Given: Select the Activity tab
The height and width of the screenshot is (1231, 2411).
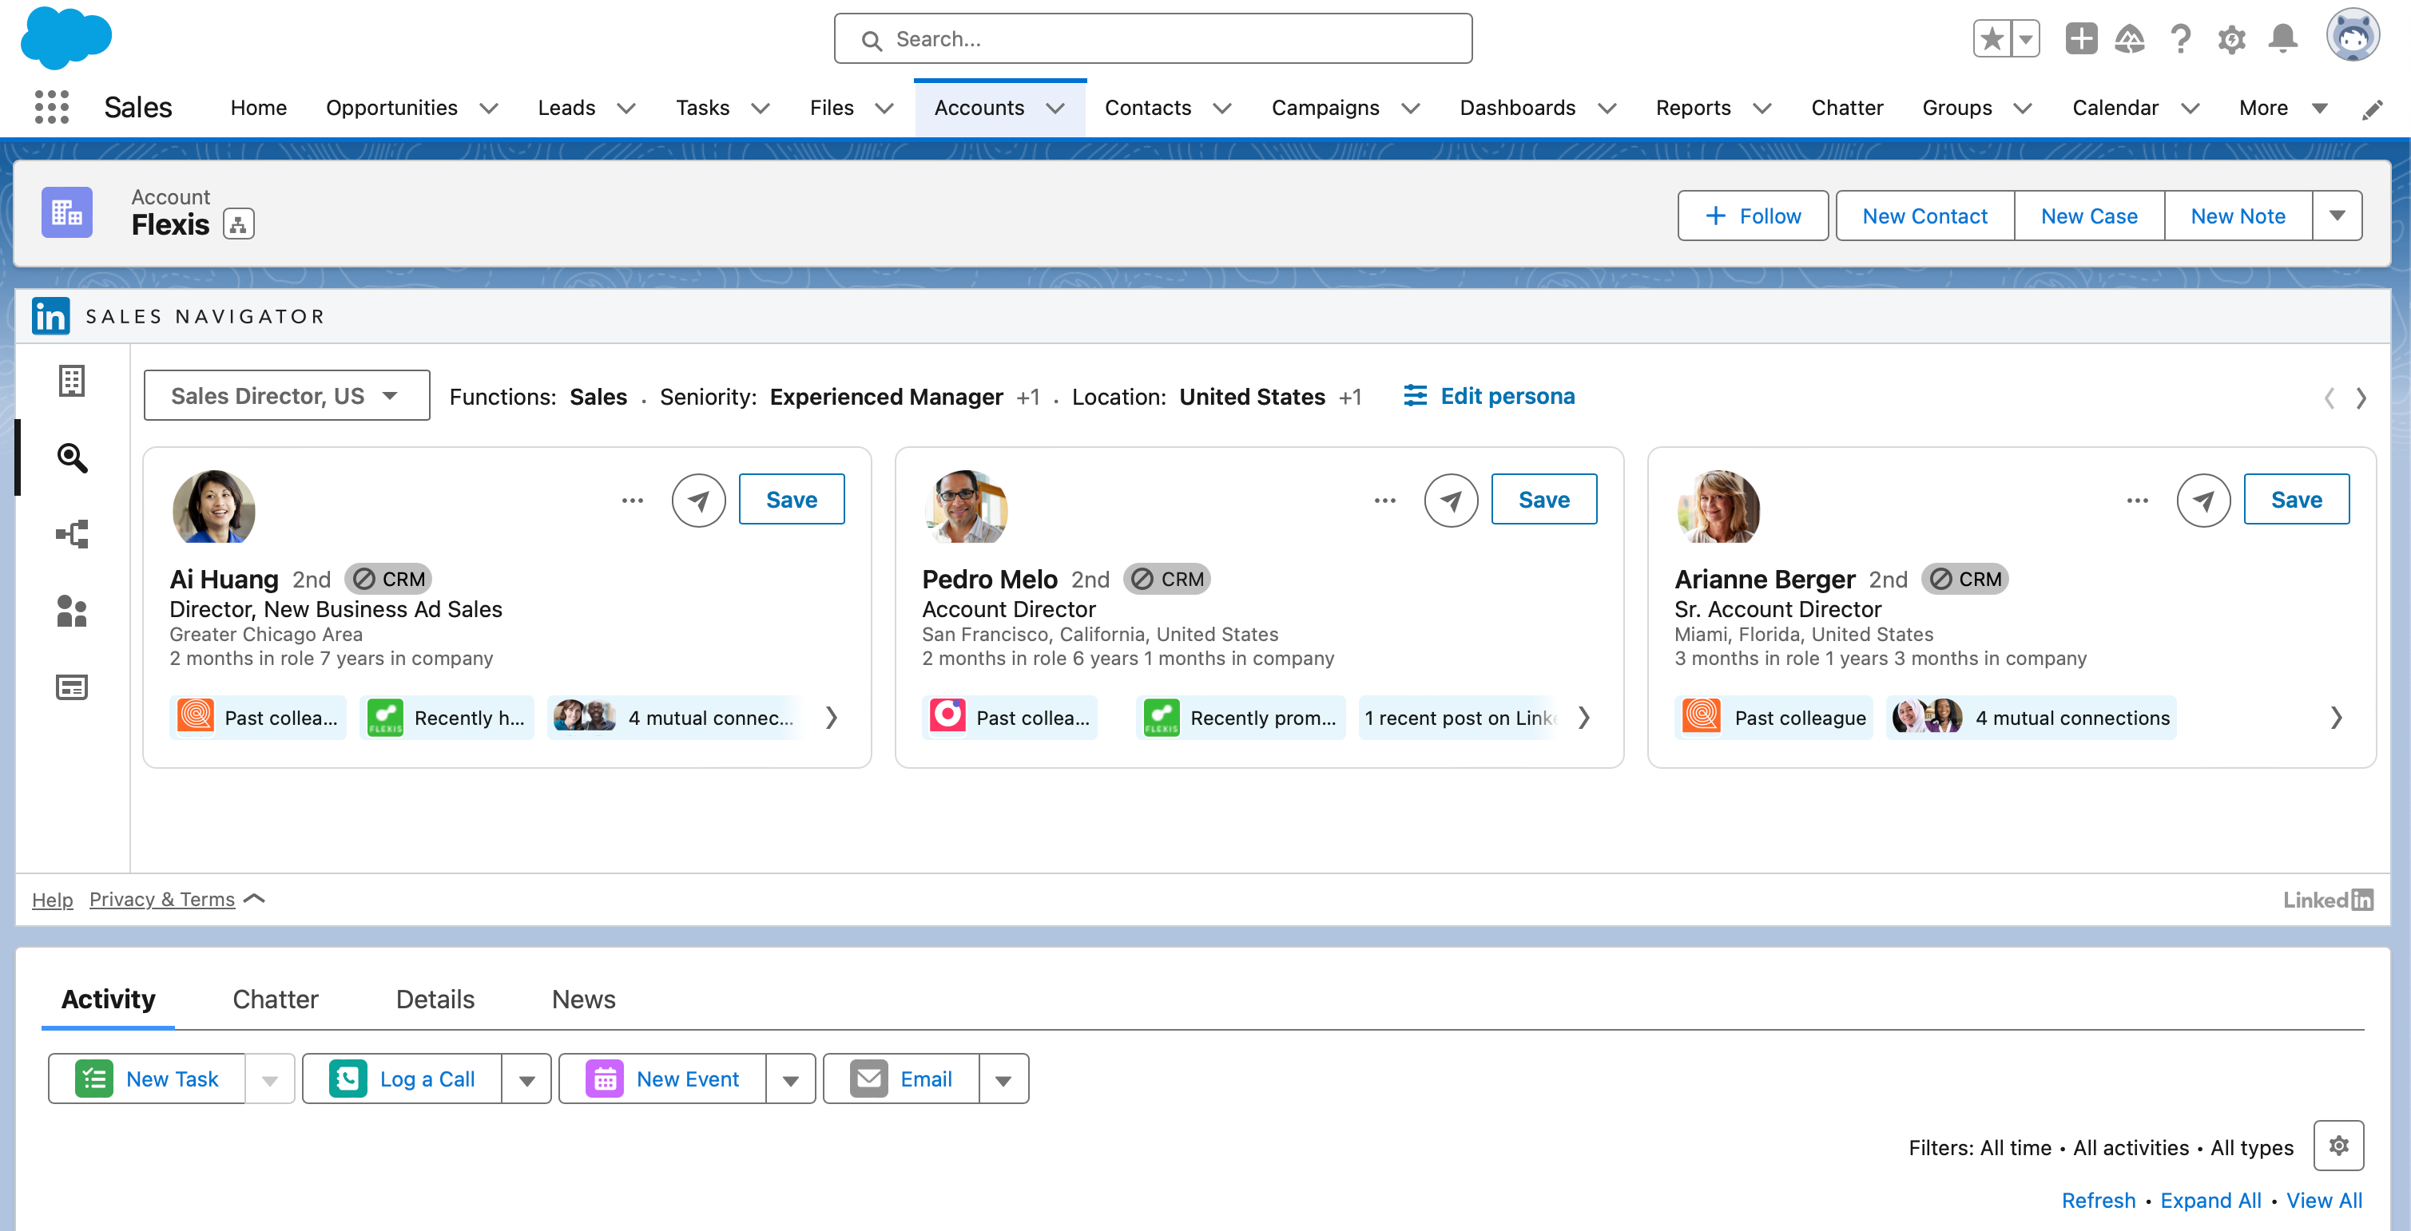Looking at the screenshot, I should click(x=108, y=1000).
